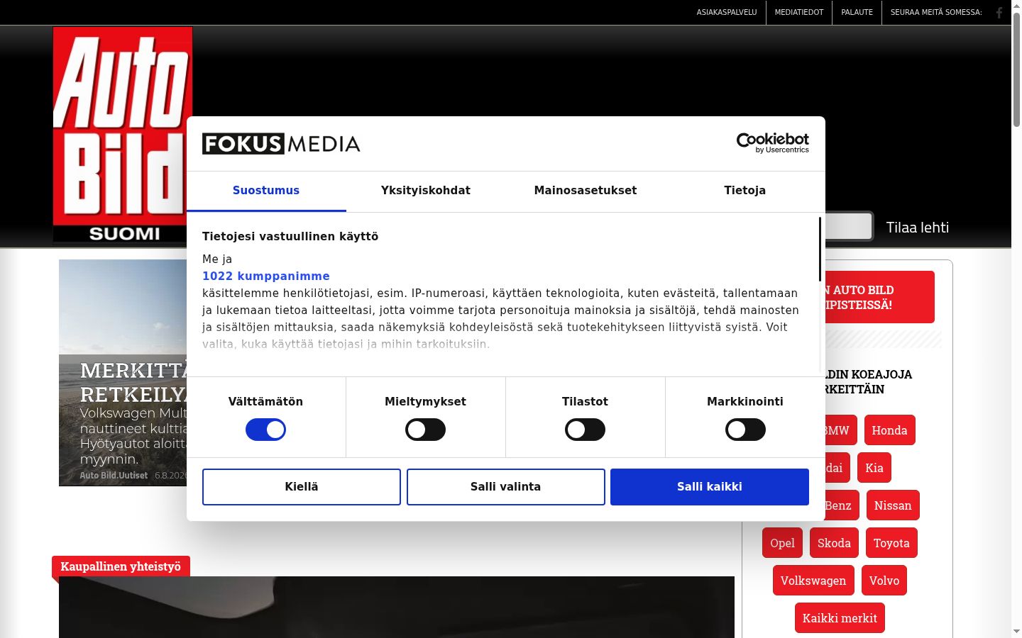Image resolution: width=1022 pixels, height=638 pixels.
Task: Open the dark image under Kaupallinen yhteistyö
Action: point(397,607)
